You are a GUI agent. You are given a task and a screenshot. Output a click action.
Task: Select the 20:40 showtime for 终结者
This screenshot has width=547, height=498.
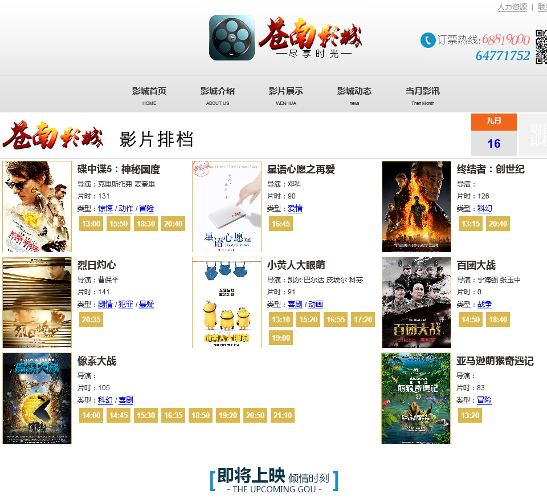498,224
